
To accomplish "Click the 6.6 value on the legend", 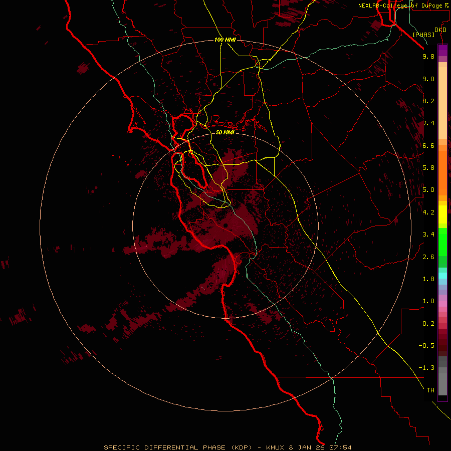I will pyautogui.click(x=428, y=145).
